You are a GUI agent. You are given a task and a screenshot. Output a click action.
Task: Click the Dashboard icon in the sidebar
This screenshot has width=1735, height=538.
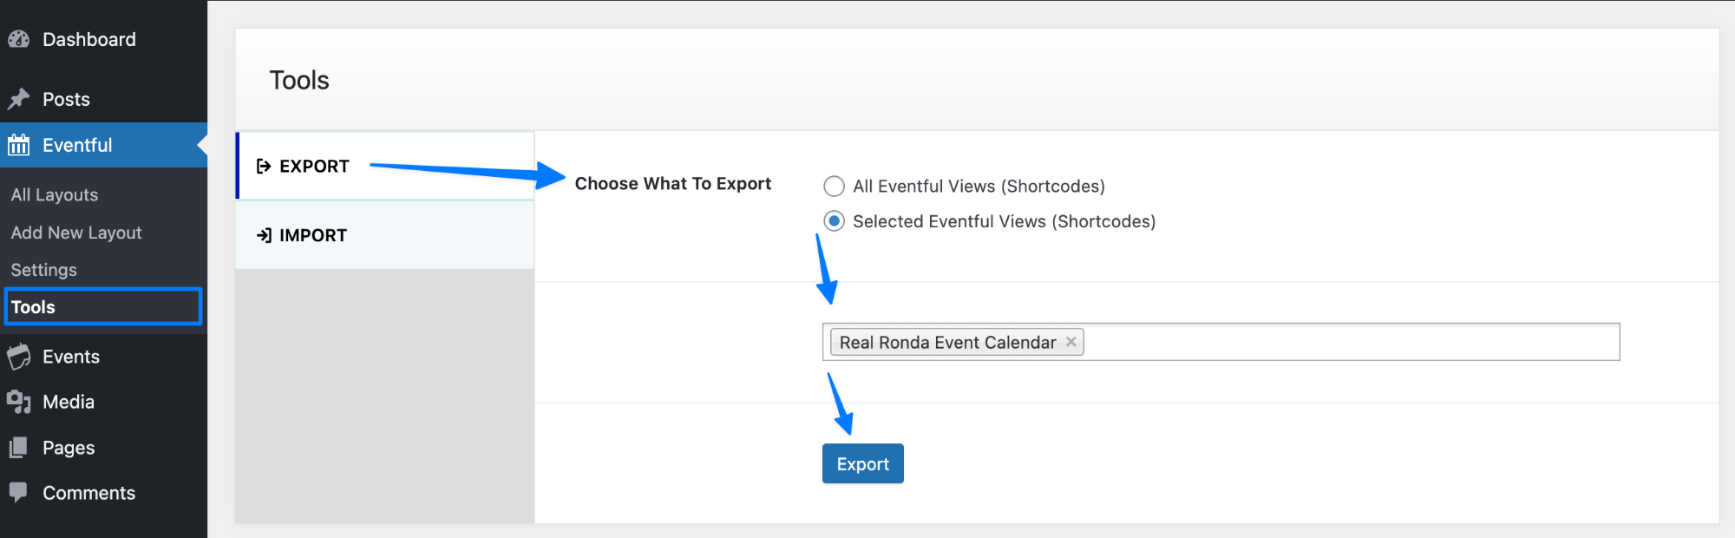[x=19, y=39]
